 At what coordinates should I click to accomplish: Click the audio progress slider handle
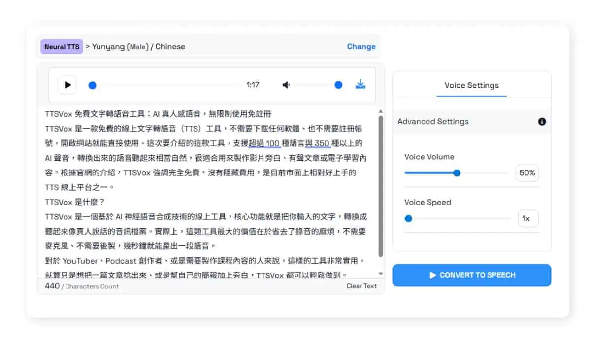coord(92,85)
